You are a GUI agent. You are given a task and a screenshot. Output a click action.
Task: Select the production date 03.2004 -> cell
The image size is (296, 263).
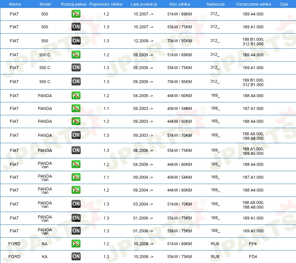[143, 204]
